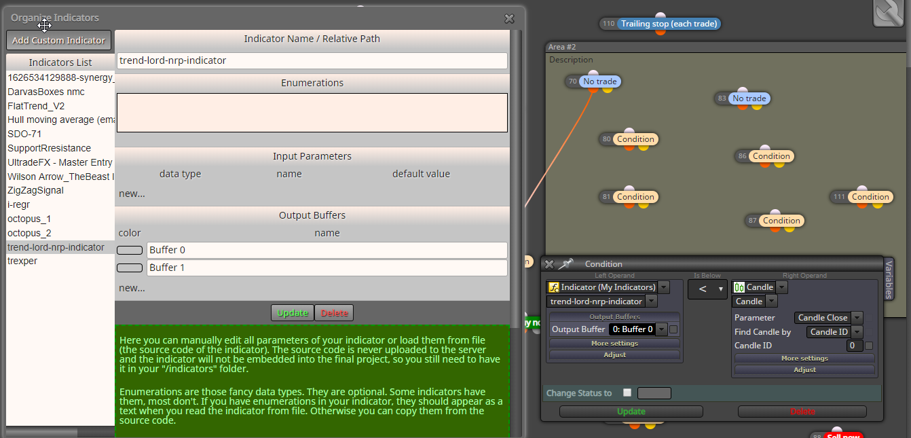Tick the checkbox next to the Candle ID value
This screenshot has height=438, width=911.
(x=869, y=346)
